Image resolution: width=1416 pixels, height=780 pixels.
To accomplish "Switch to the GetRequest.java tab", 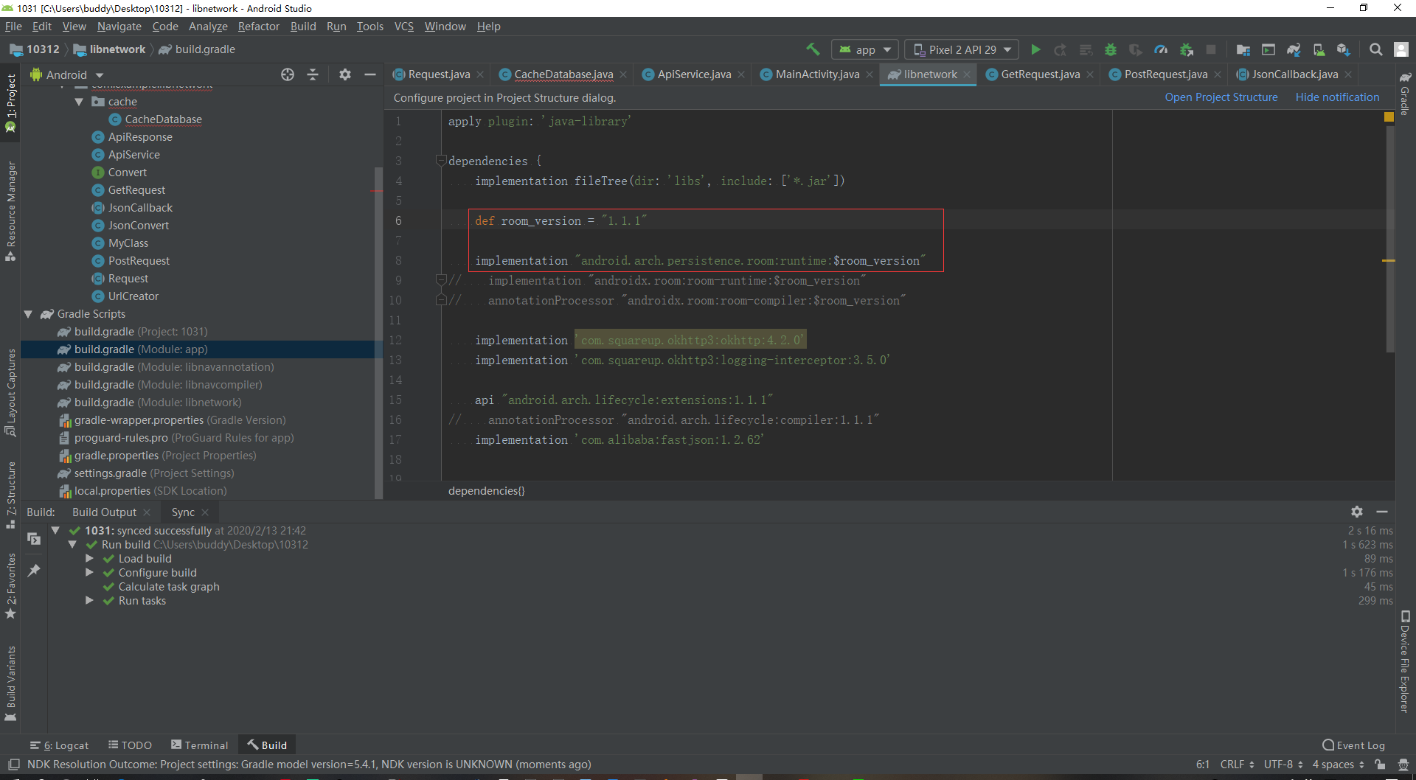I will coord(1040,74).
